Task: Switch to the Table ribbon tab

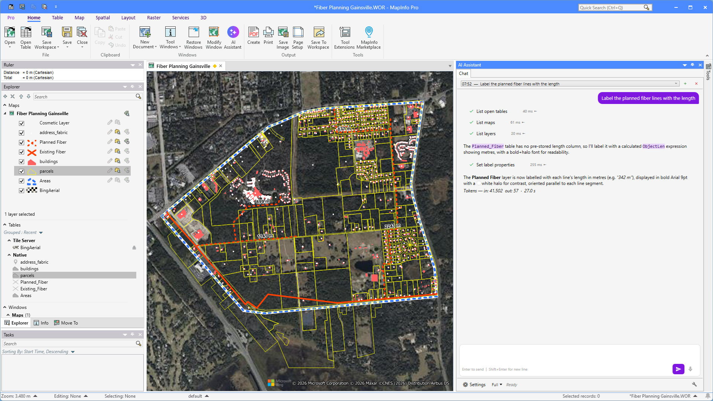Action: pyautogui.click(x=57, y=17)
